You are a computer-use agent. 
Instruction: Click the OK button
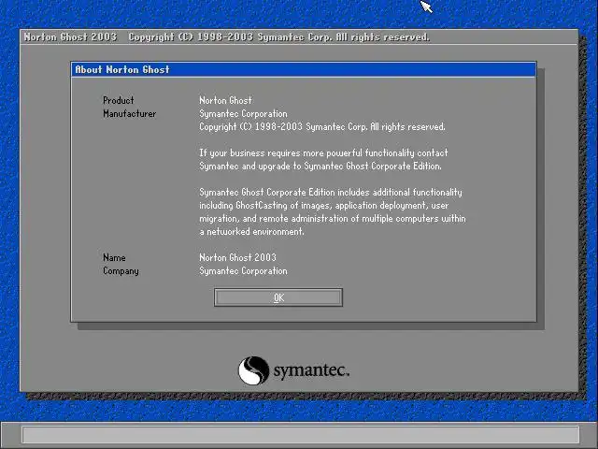click(x=278, y=297)
